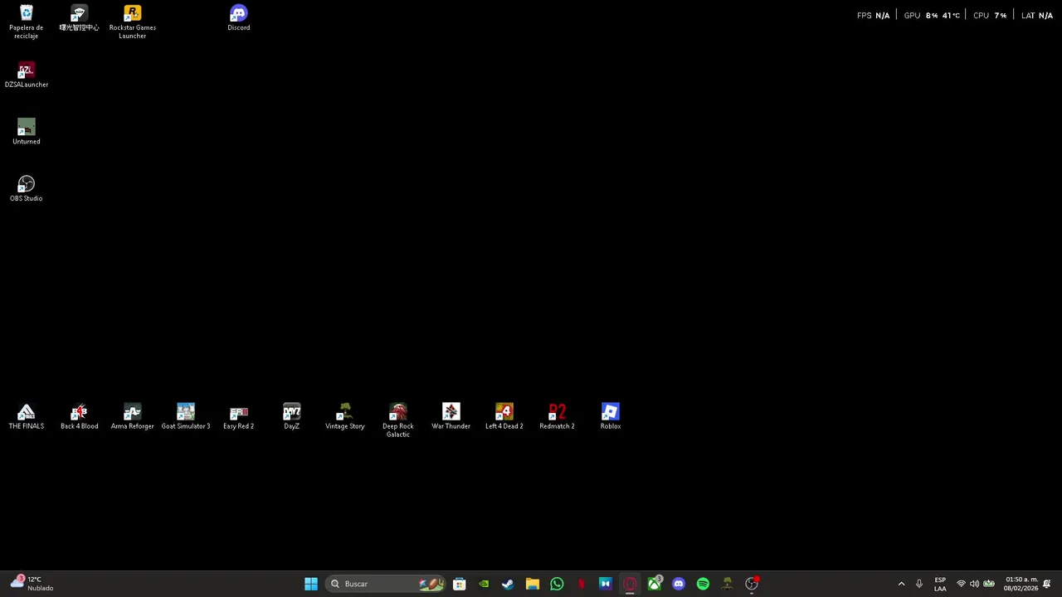The image size is (1062, 597).
Task: Select the Vintage Story shortcut
Action: [344, 417]
